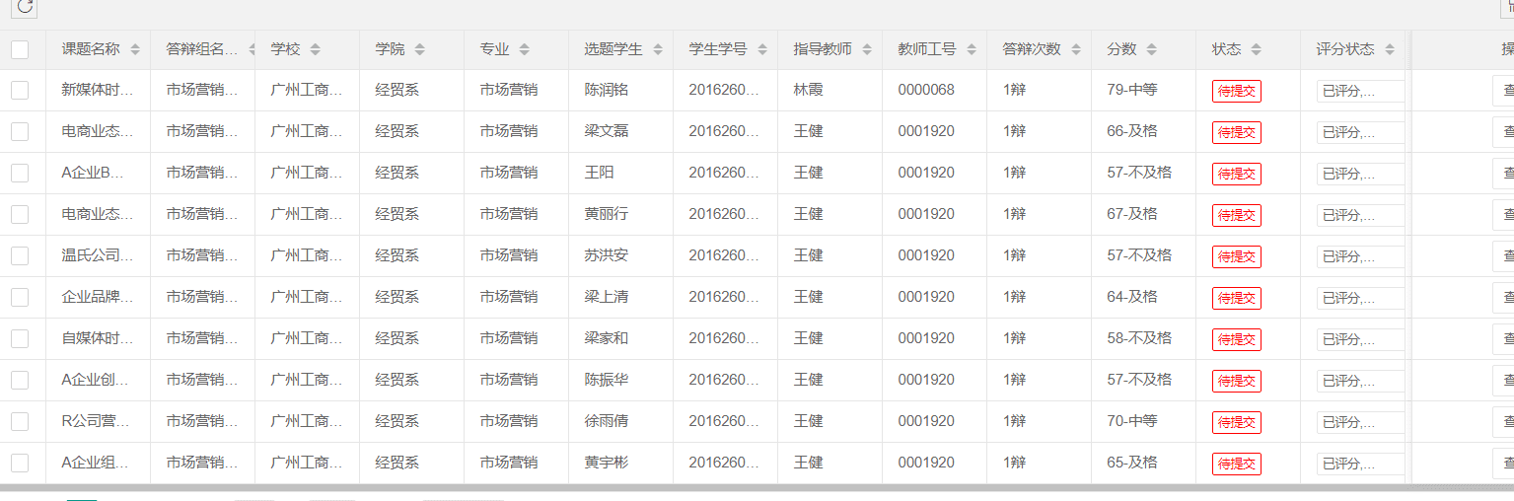Toggle the select-all checkbox in header
1514x501 pixels.
coord(20,49)
